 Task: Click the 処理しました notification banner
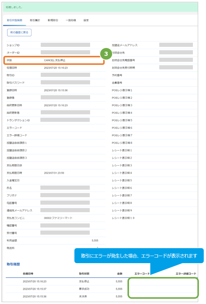point(101,7)
